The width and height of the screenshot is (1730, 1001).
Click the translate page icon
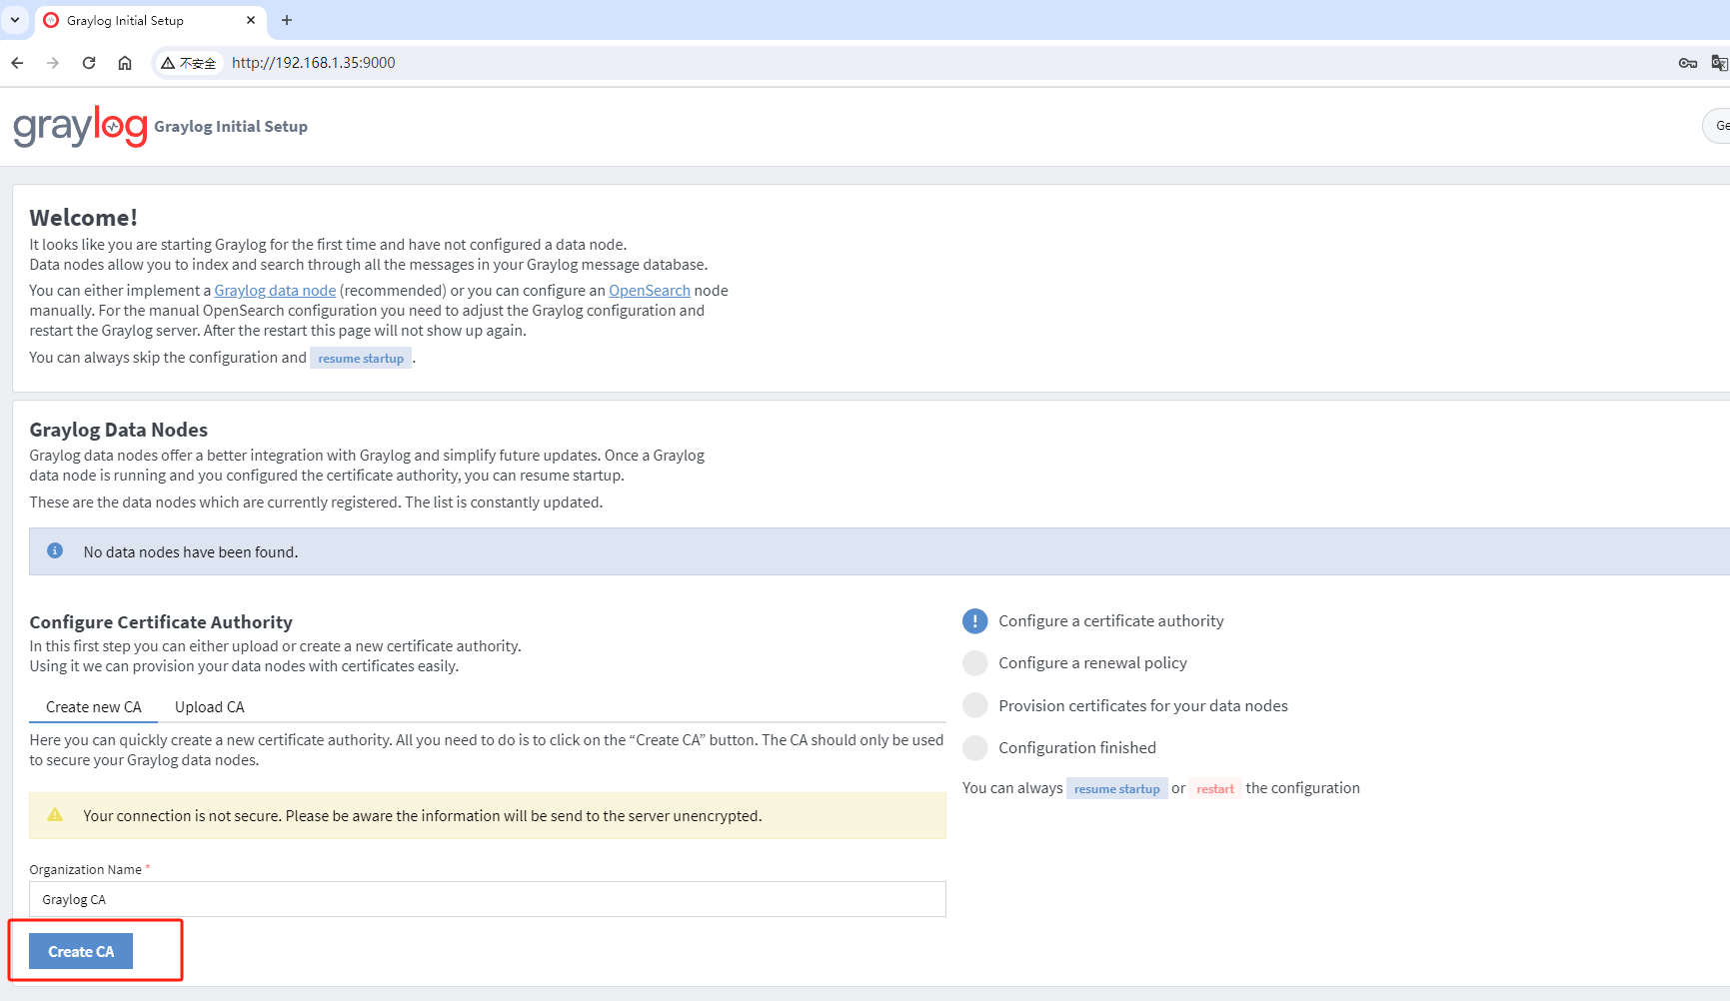(1719, 63)
